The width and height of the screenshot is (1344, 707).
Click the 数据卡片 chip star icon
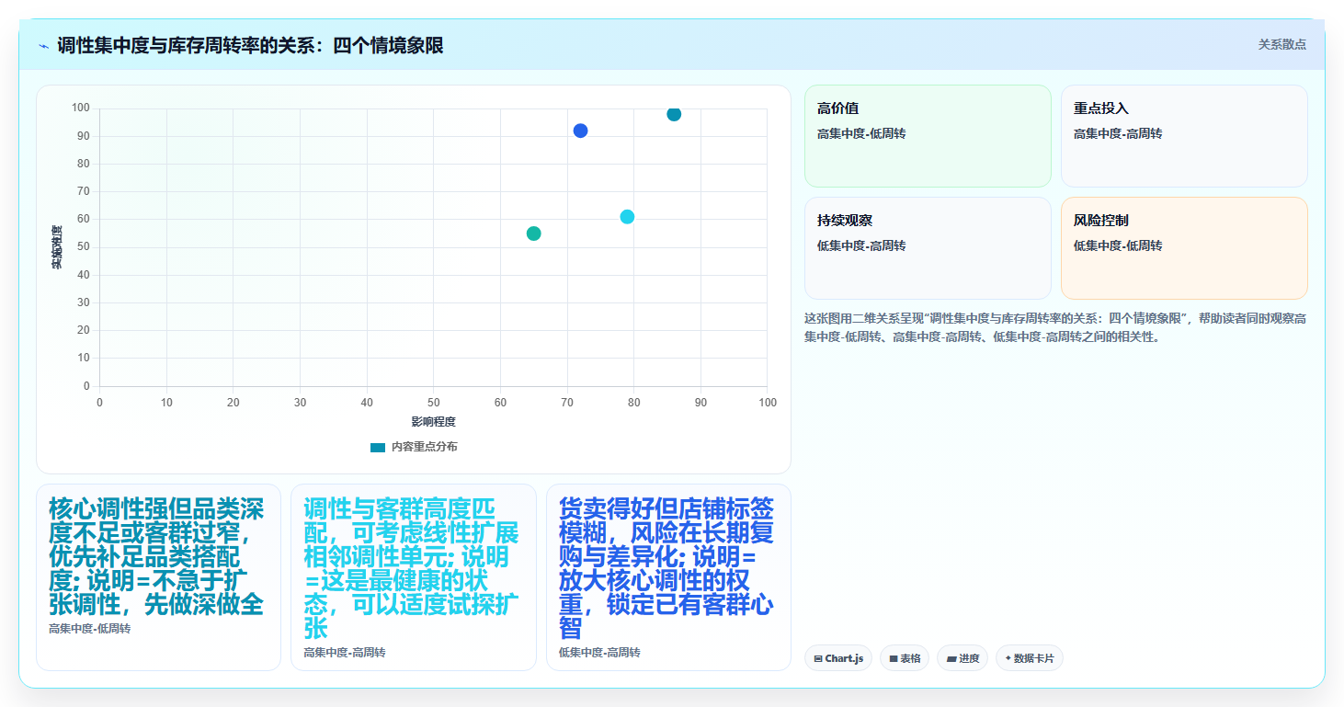tap(1008, 658)
